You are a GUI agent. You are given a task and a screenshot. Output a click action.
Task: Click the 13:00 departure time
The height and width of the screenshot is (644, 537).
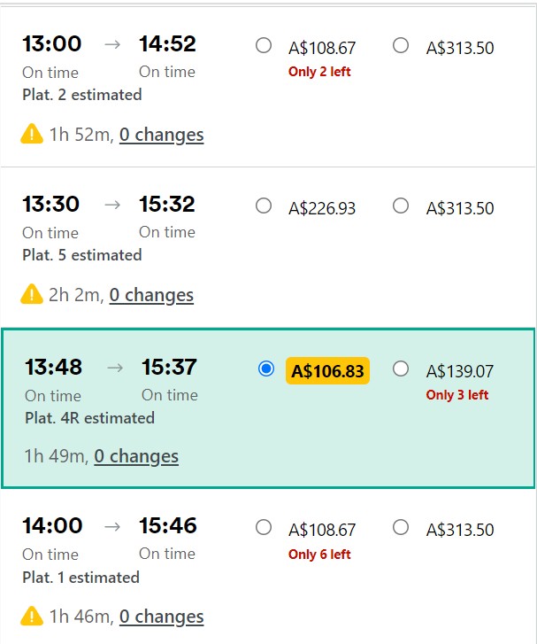(x=51, y=43)
